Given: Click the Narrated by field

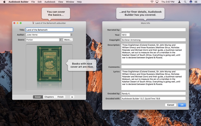Looking at the screenshot, I should tap(154, 30).
